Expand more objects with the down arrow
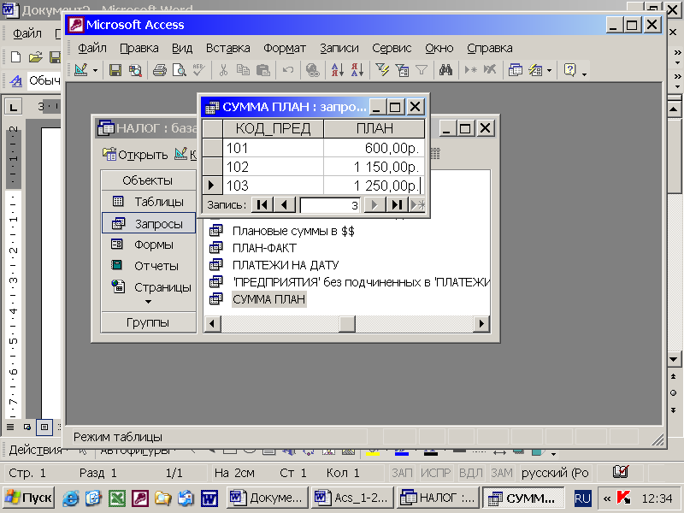This screenshot has height=513, width=684. tap(148, 302)
